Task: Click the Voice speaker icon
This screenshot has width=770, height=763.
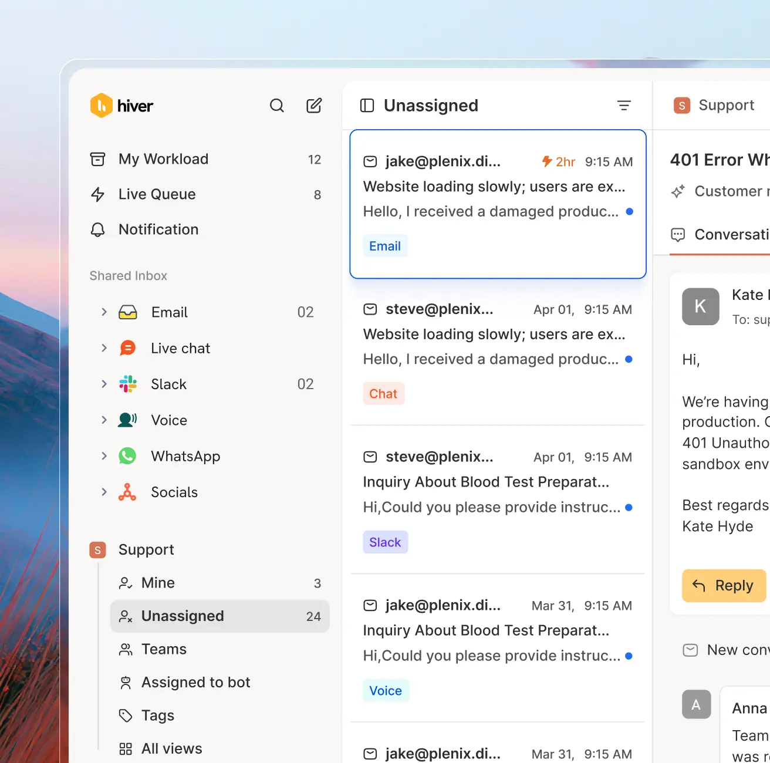Action: [127, 420]
